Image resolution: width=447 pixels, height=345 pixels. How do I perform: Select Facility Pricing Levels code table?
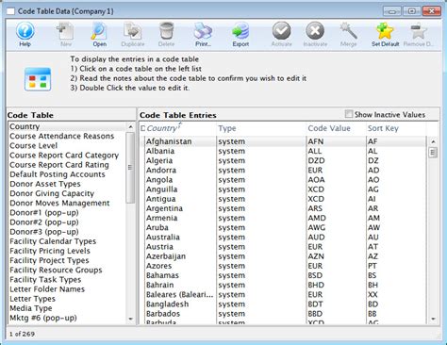(67, 251)
